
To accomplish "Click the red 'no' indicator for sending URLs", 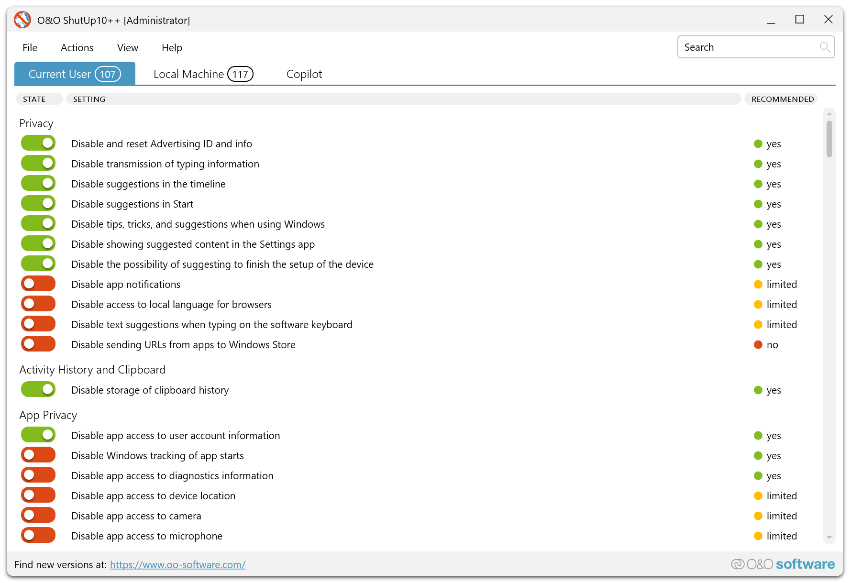I will (758, 345).
